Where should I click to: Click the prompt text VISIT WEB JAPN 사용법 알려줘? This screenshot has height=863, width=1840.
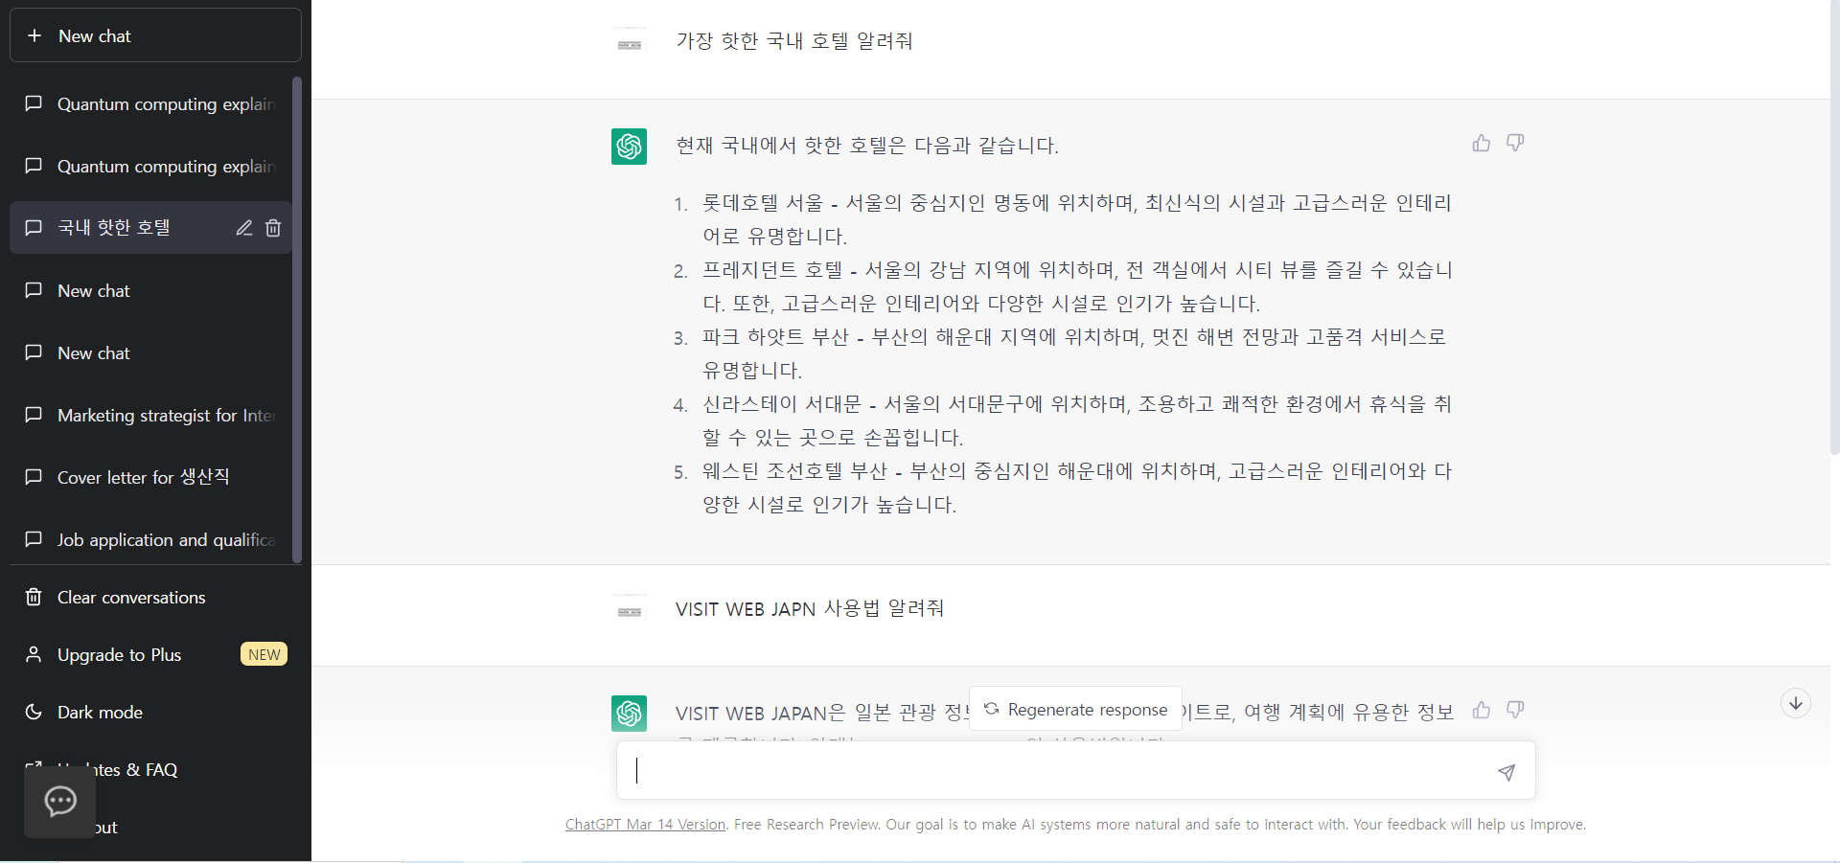click(x=810, y=609)
